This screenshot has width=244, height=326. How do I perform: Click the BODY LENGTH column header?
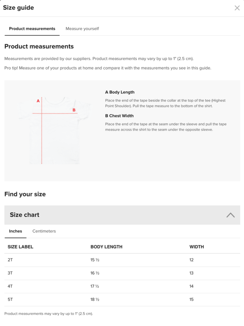[106, 247]
